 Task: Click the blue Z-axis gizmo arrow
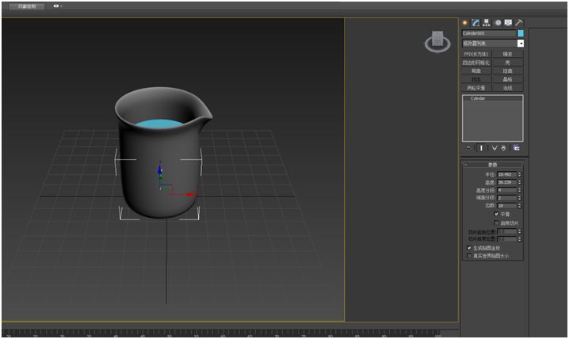click(x=159, y=169)
